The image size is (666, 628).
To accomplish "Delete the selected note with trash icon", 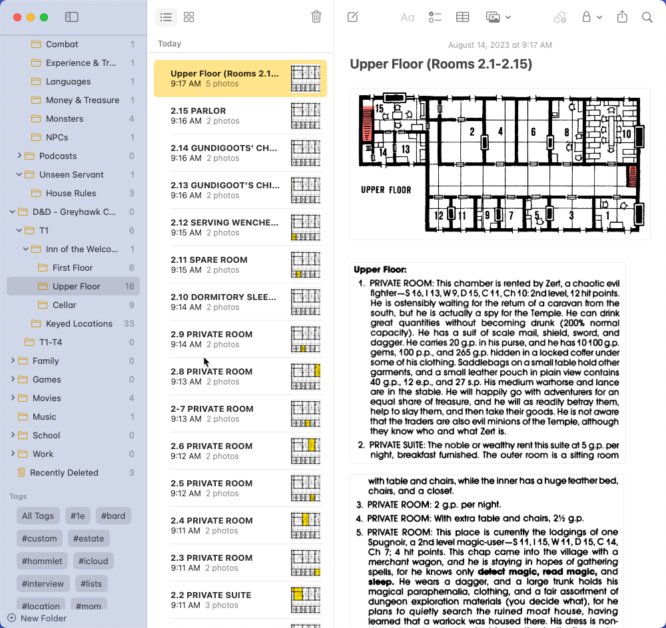I will [x=316, y=17].
